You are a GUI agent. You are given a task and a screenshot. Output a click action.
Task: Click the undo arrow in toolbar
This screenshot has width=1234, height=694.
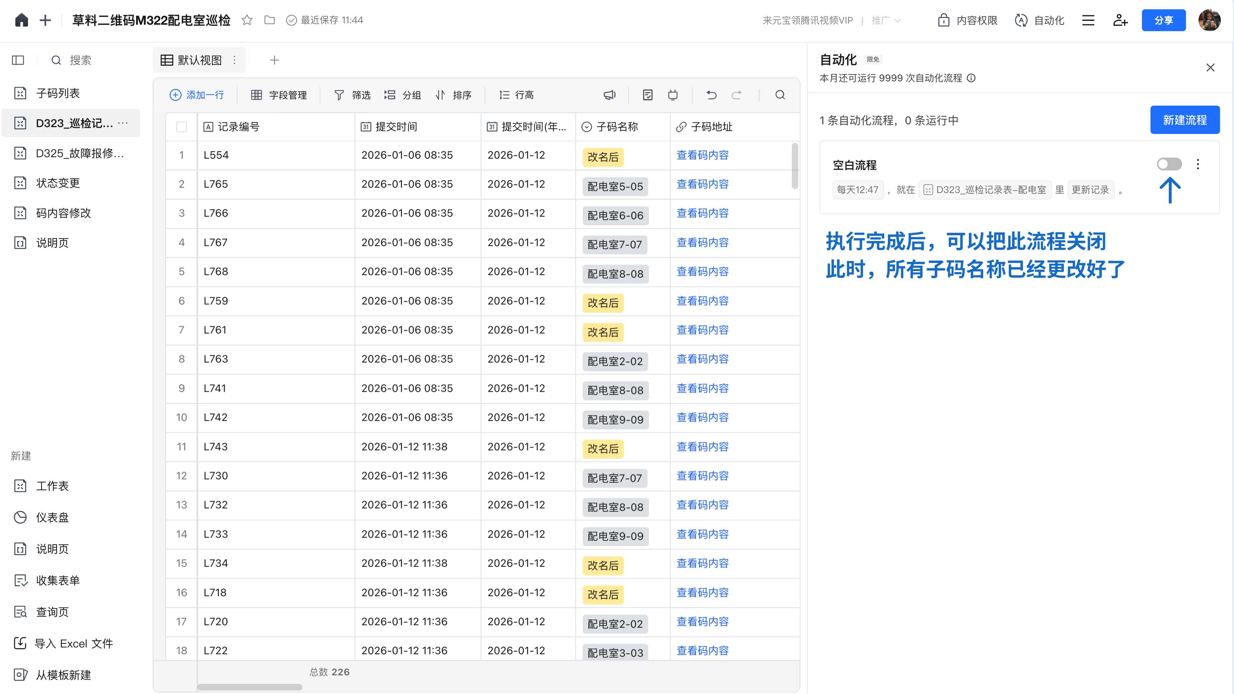coord(711,95)
